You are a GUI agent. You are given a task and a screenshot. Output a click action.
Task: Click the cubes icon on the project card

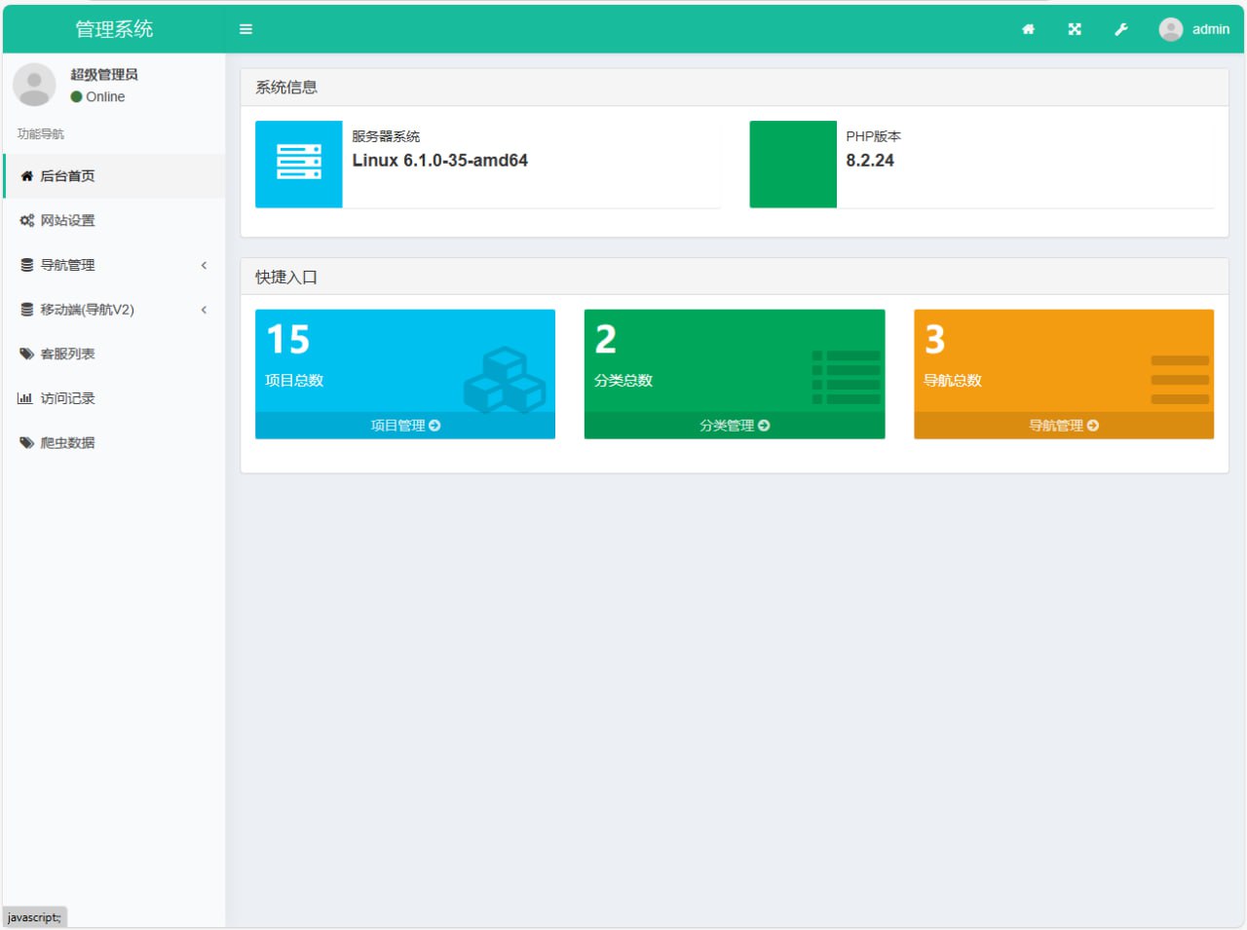click(x=504, y=380)
